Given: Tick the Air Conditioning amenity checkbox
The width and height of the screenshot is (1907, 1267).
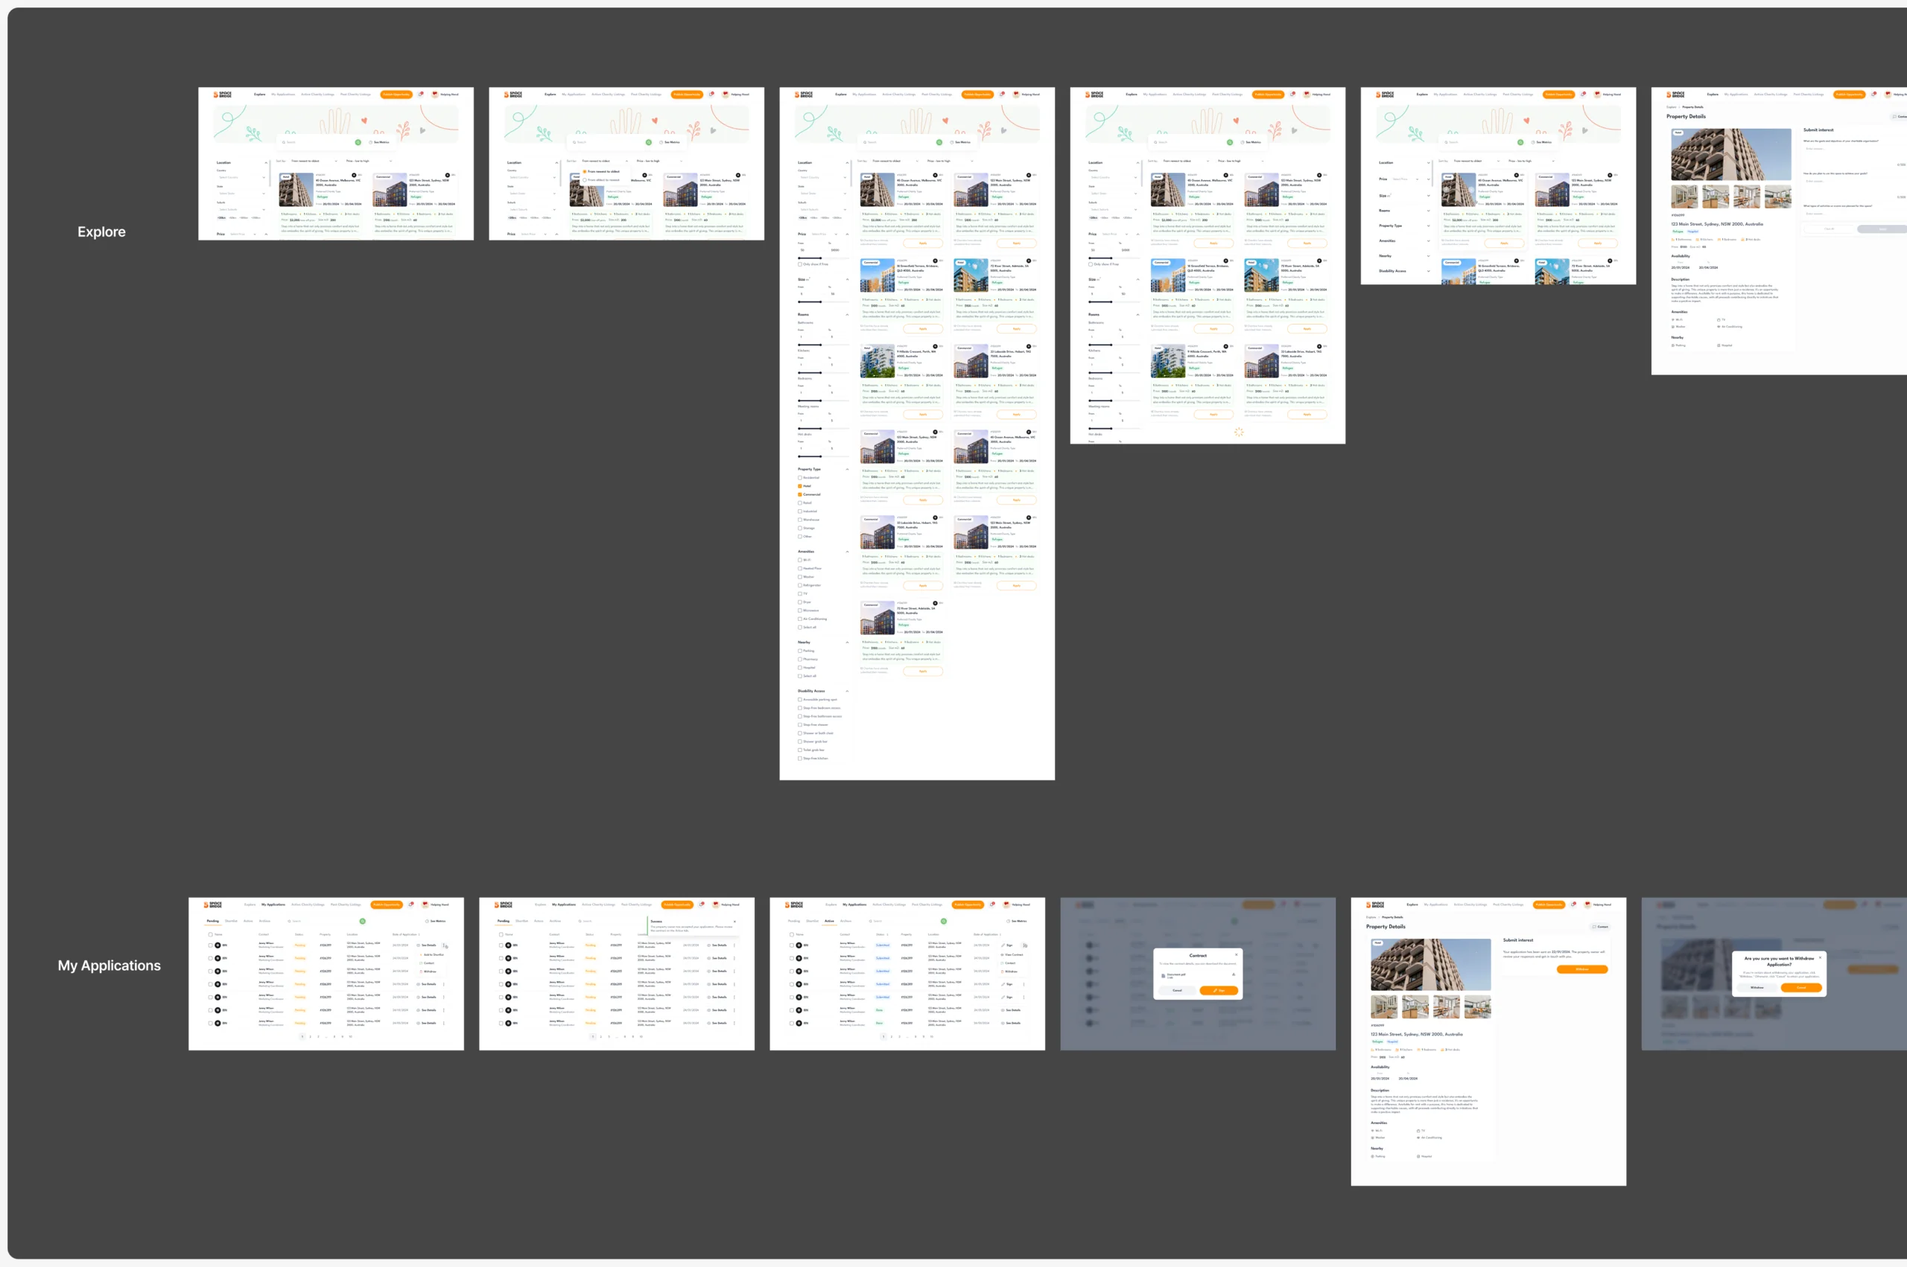Looking at the screenshot, I should pyautogui.click(x=800, y=619).
